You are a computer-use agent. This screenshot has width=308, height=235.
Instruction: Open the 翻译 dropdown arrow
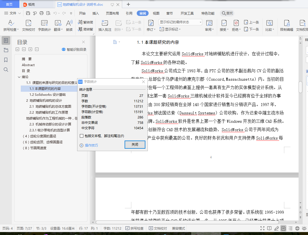click(62, 29)
